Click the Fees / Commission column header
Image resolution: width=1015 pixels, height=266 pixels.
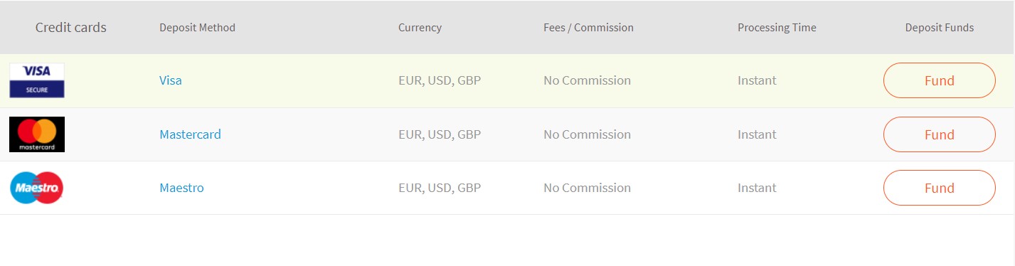tap(588, 28)
